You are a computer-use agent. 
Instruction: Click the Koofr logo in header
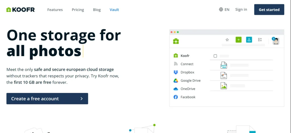pos(20,10)
